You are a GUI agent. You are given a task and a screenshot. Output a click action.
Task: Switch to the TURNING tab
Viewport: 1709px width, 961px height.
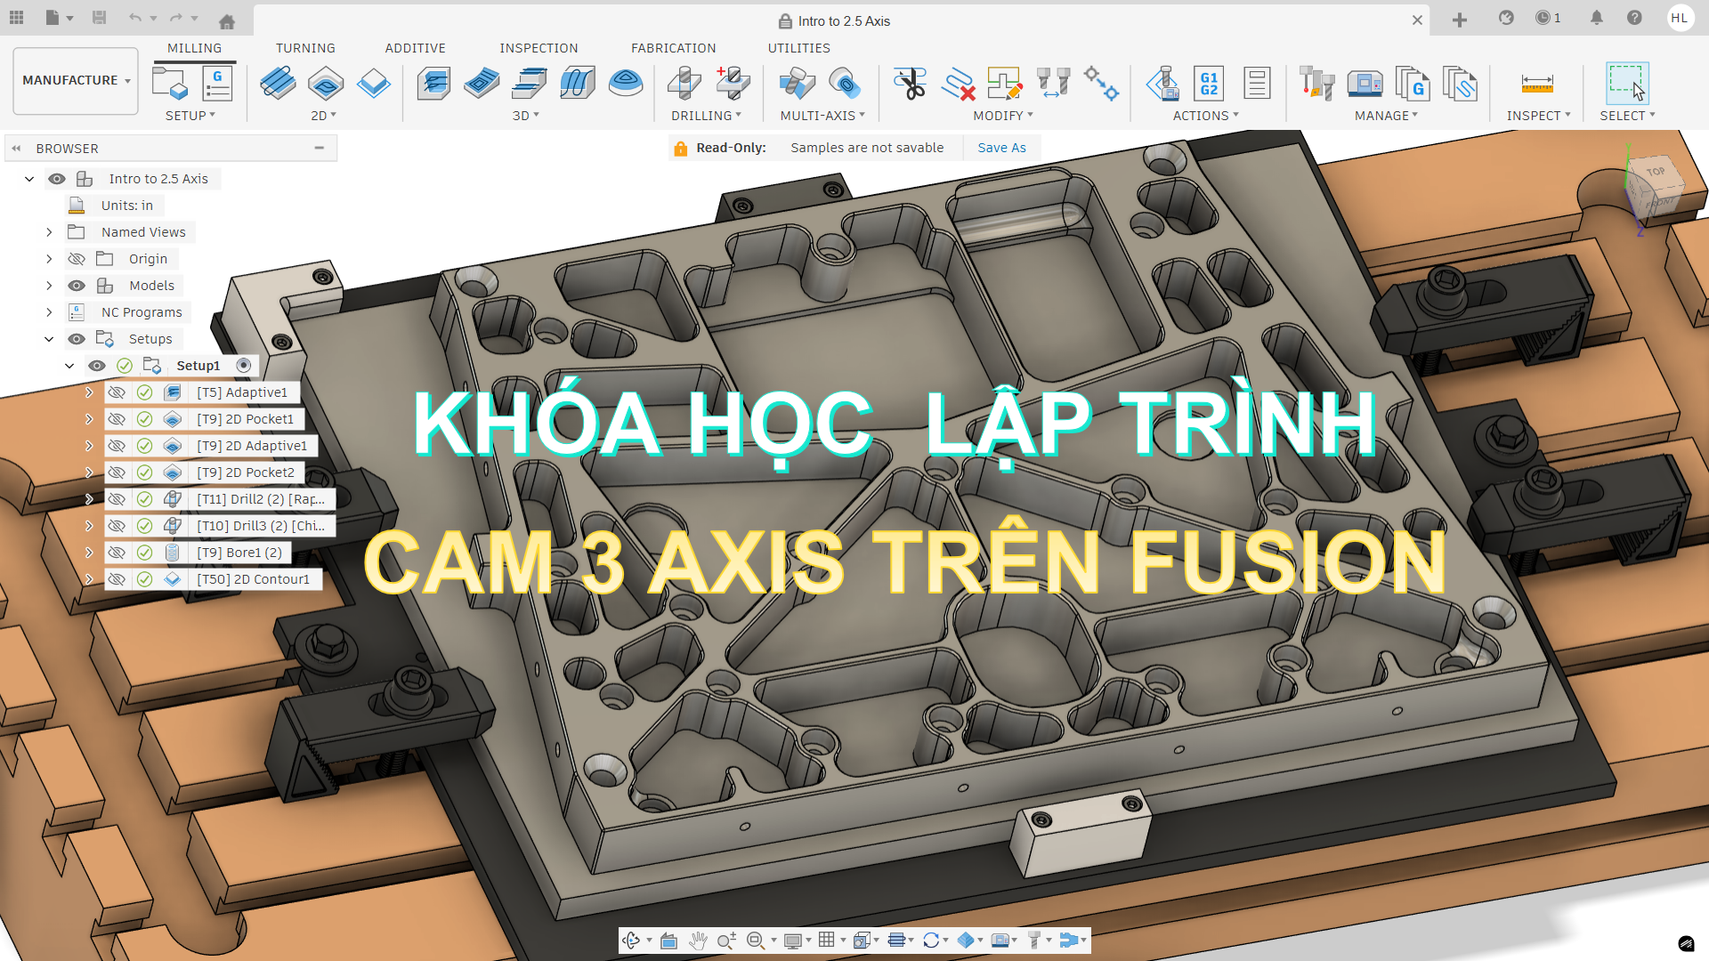305,48
